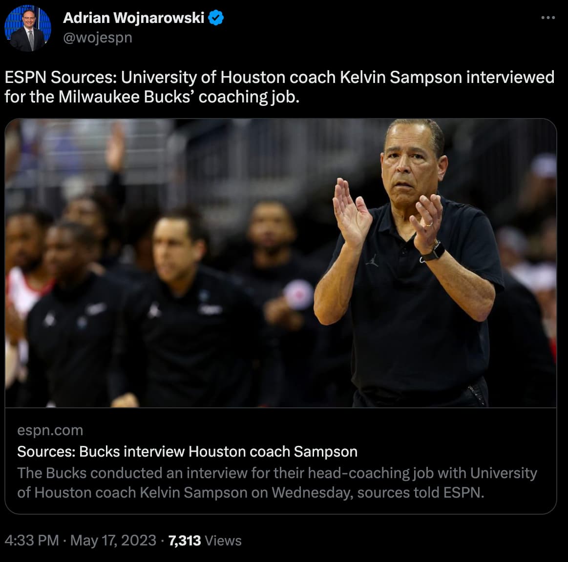This screenshot has height=562, width=568.
Task: Open the Adrian Wojnarowski display name link
Action: (134, 18)
